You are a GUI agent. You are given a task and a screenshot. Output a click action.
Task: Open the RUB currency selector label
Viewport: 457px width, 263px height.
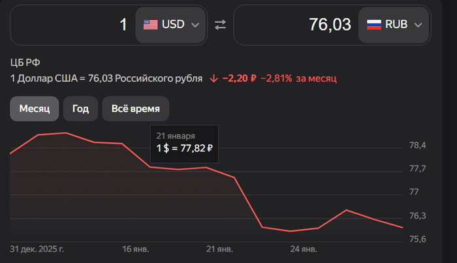click(x=396, y=25)
